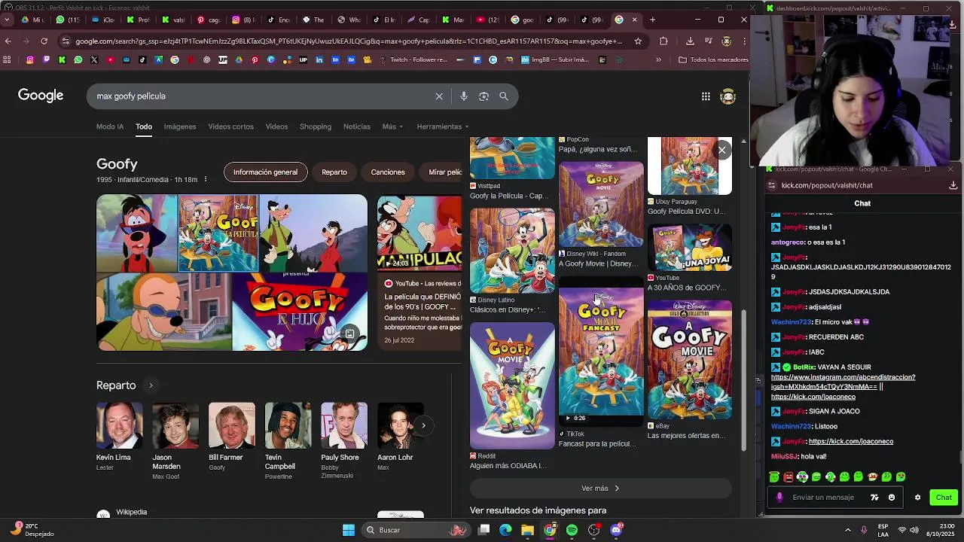Select the Información general chip
Image resolution: width=964 pixels, height=542 pixels.
tap(265, 172)
